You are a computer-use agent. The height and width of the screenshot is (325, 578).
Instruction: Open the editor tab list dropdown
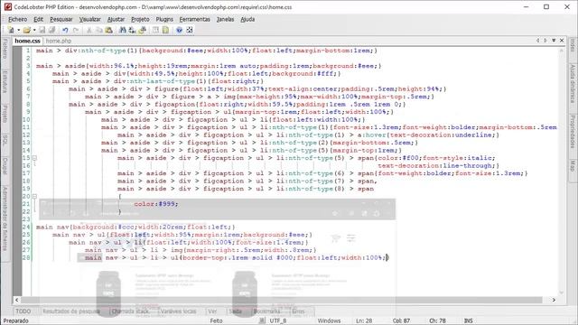pyautogui.click(x=554, y=40)
